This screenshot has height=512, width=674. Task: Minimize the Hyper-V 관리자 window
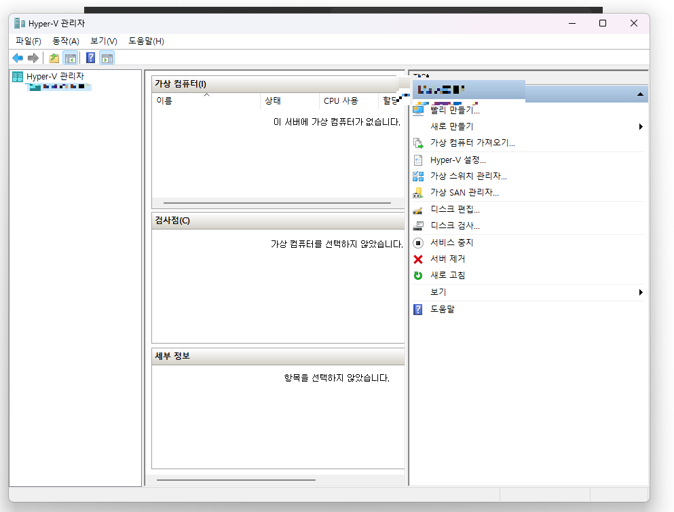[x=572, y=23]
